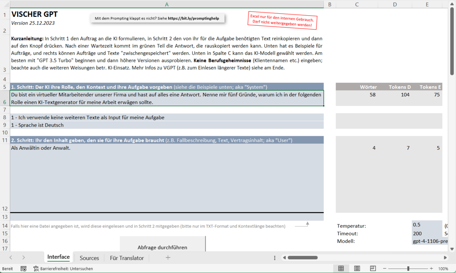Click the horizontal scrollbar thumb
Image resolution: width=456 pixels, height=273 pixels.
(x=302, y=258)
